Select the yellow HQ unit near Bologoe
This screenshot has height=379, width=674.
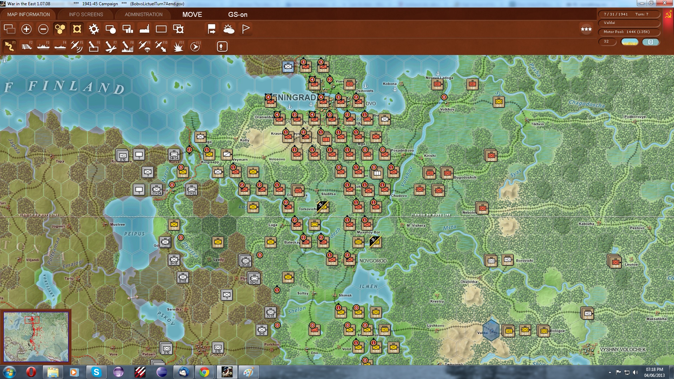click(509, 331)
